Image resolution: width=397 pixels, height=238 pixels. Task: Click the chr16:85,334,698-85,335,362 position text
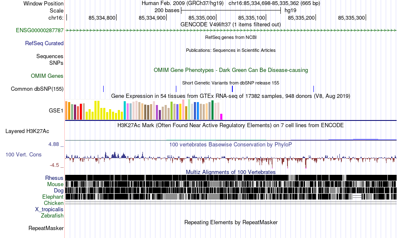coord(274,3)
